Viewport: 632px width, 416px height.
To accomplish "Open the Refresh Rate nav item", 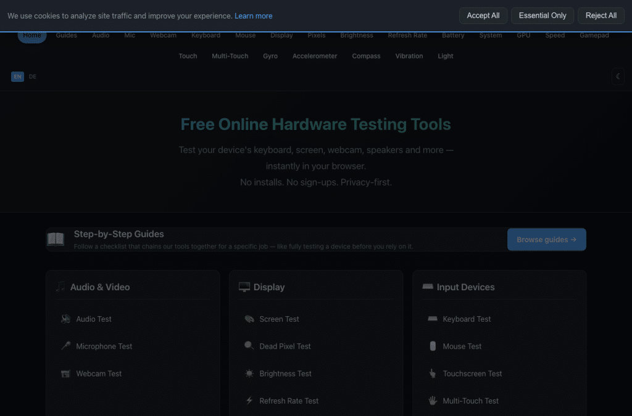I will click(407, 35).
